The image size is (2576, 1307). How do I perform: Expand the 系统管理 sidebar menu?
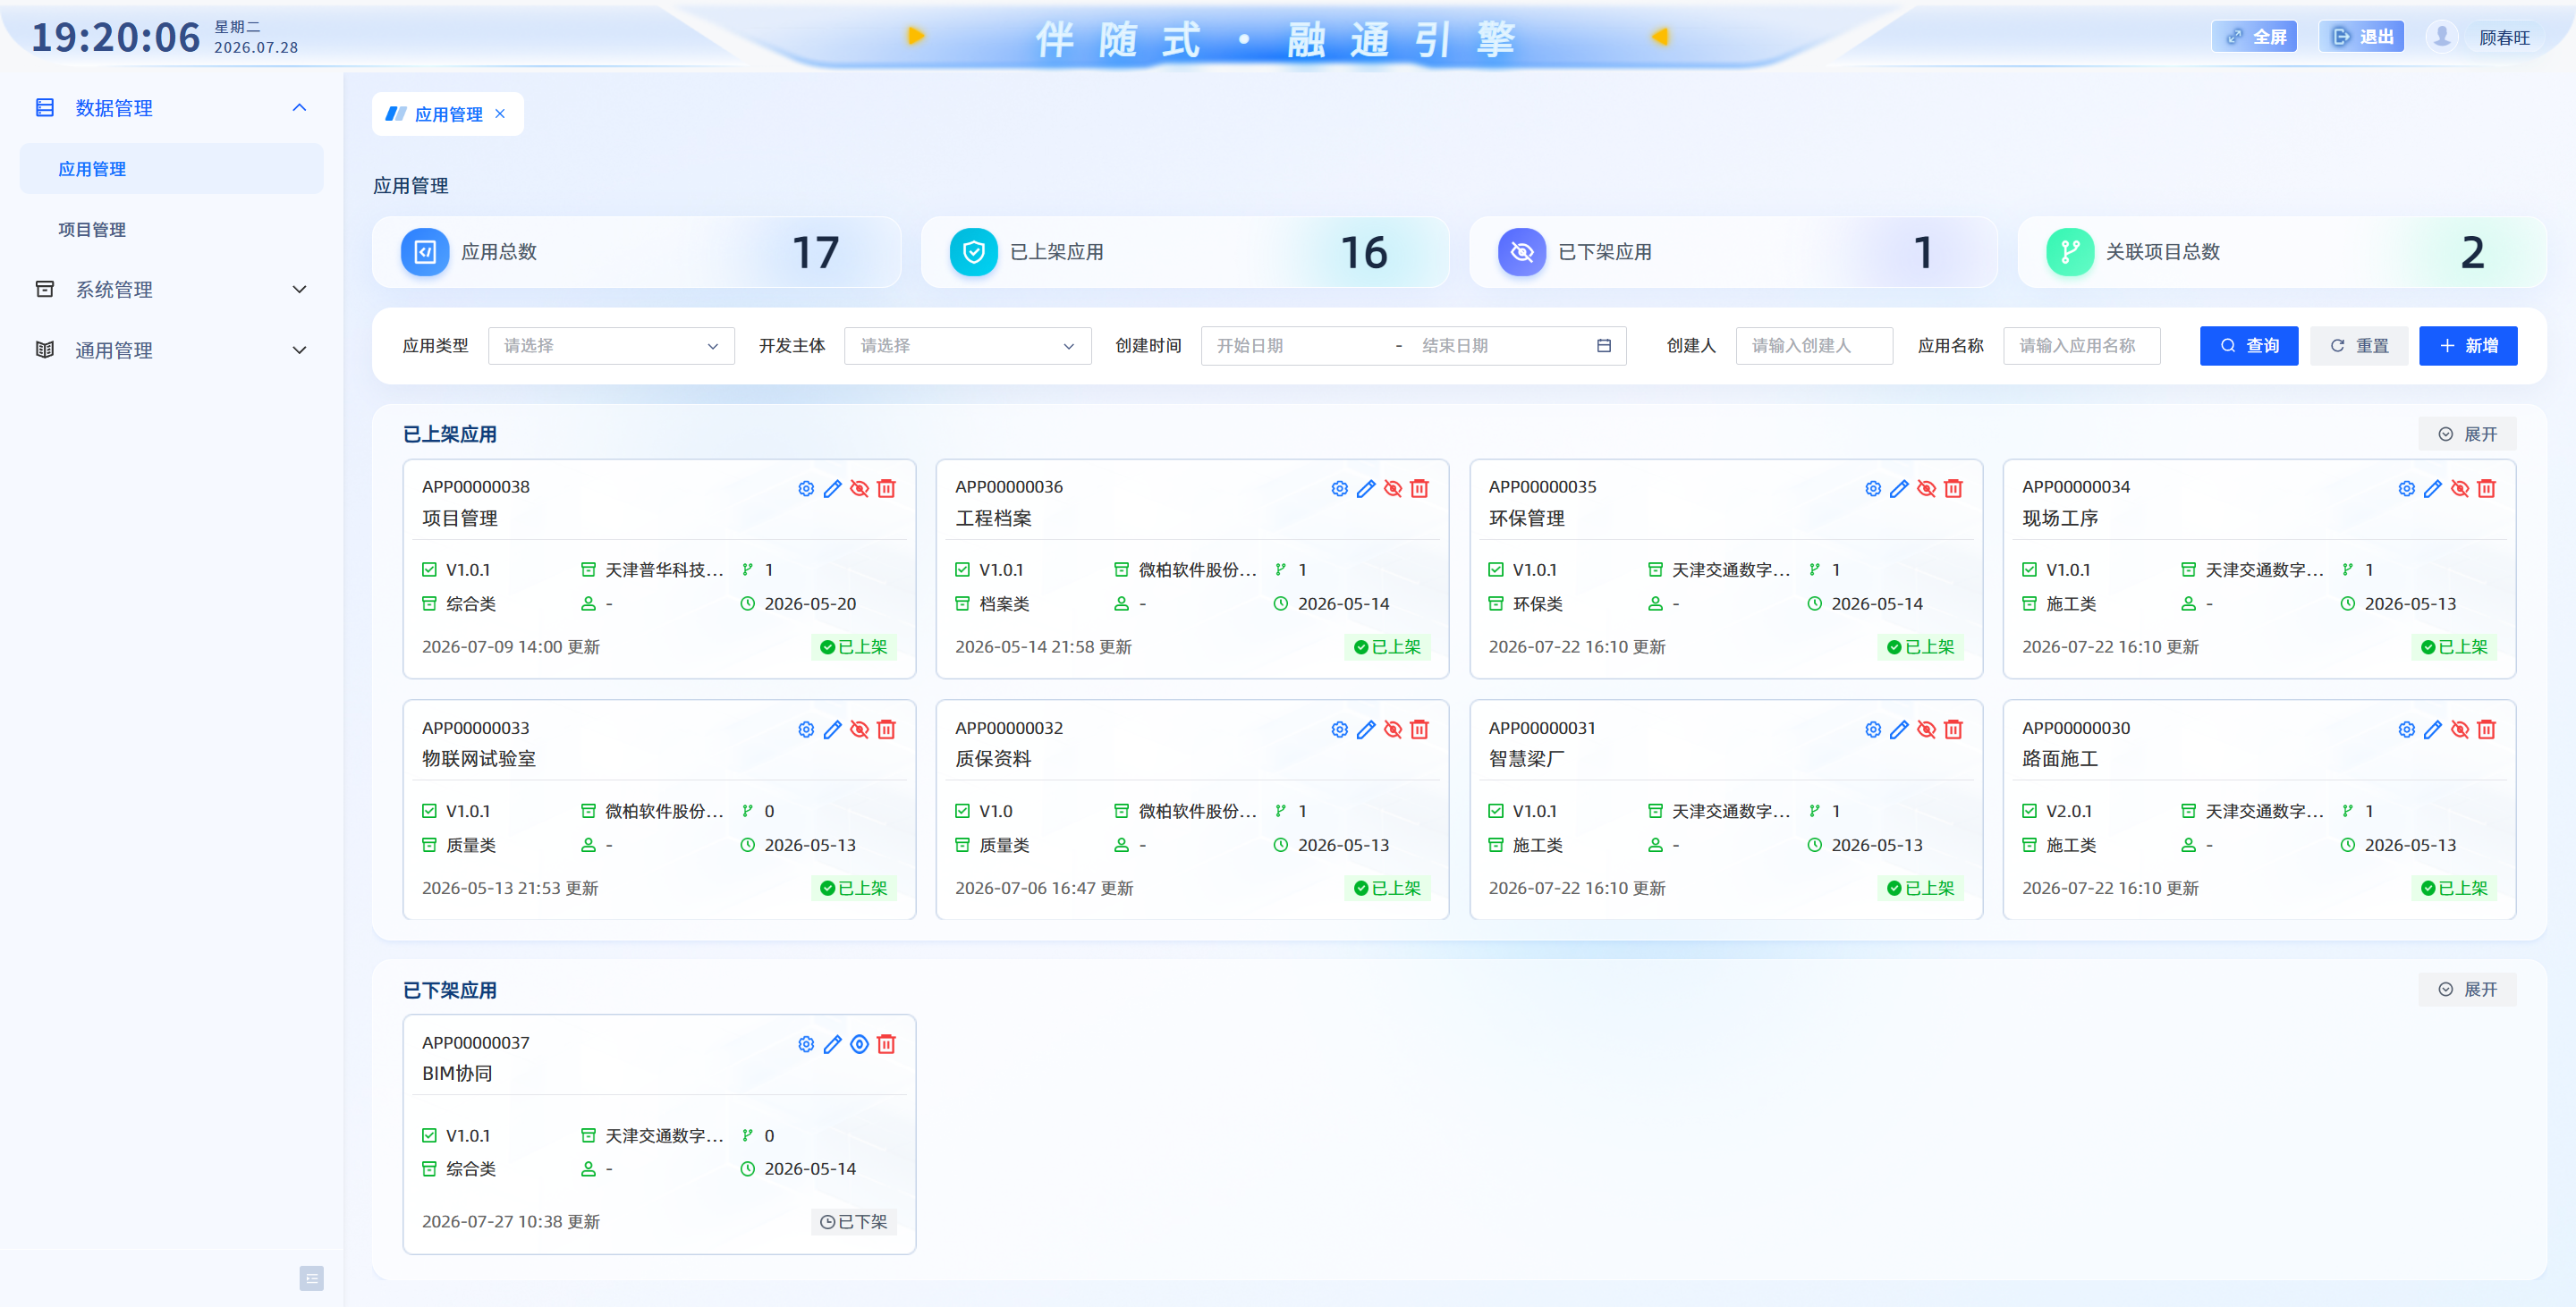(171, 290)
